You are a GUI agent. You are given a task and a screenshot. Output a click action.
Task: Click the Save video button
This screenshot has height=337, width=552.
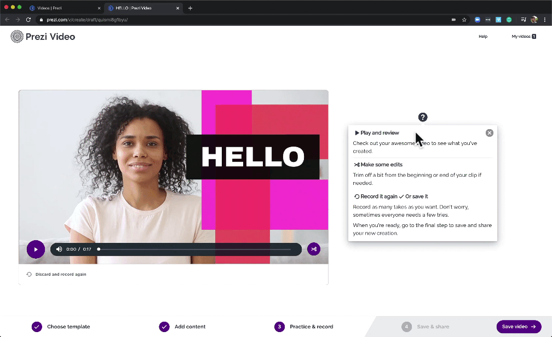(518, 327)
